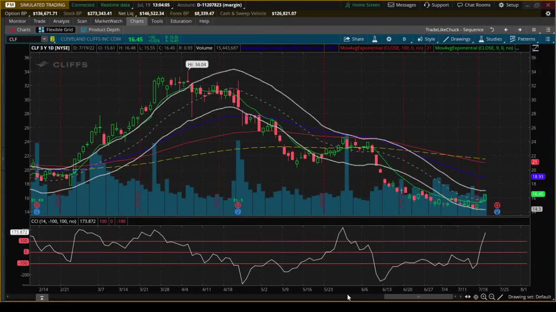
Task: Click the horizontal chart scrollbar thumb
Action: click(x=418, y=297)
